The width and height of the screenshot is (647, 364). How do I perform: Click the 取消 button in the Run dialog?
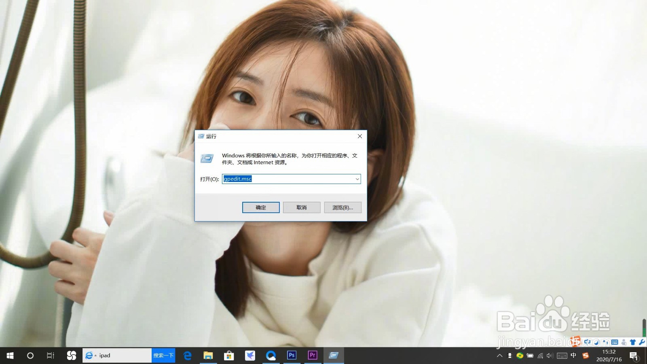(302, 207)
